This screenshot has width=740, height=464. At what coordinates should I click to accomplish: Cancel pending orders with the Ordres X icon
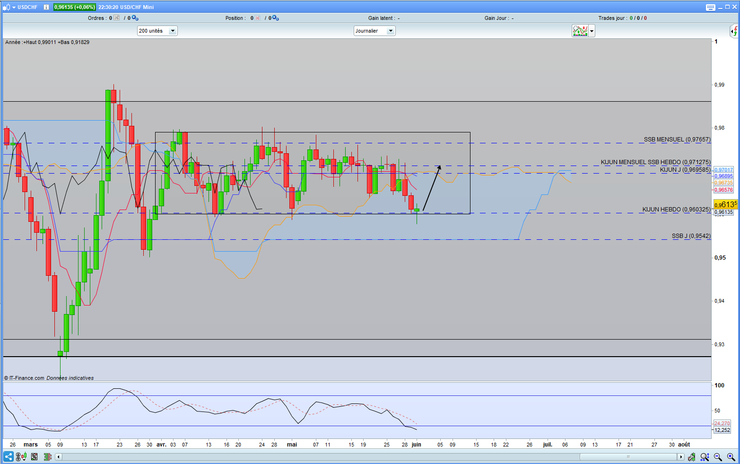[117, 18]
